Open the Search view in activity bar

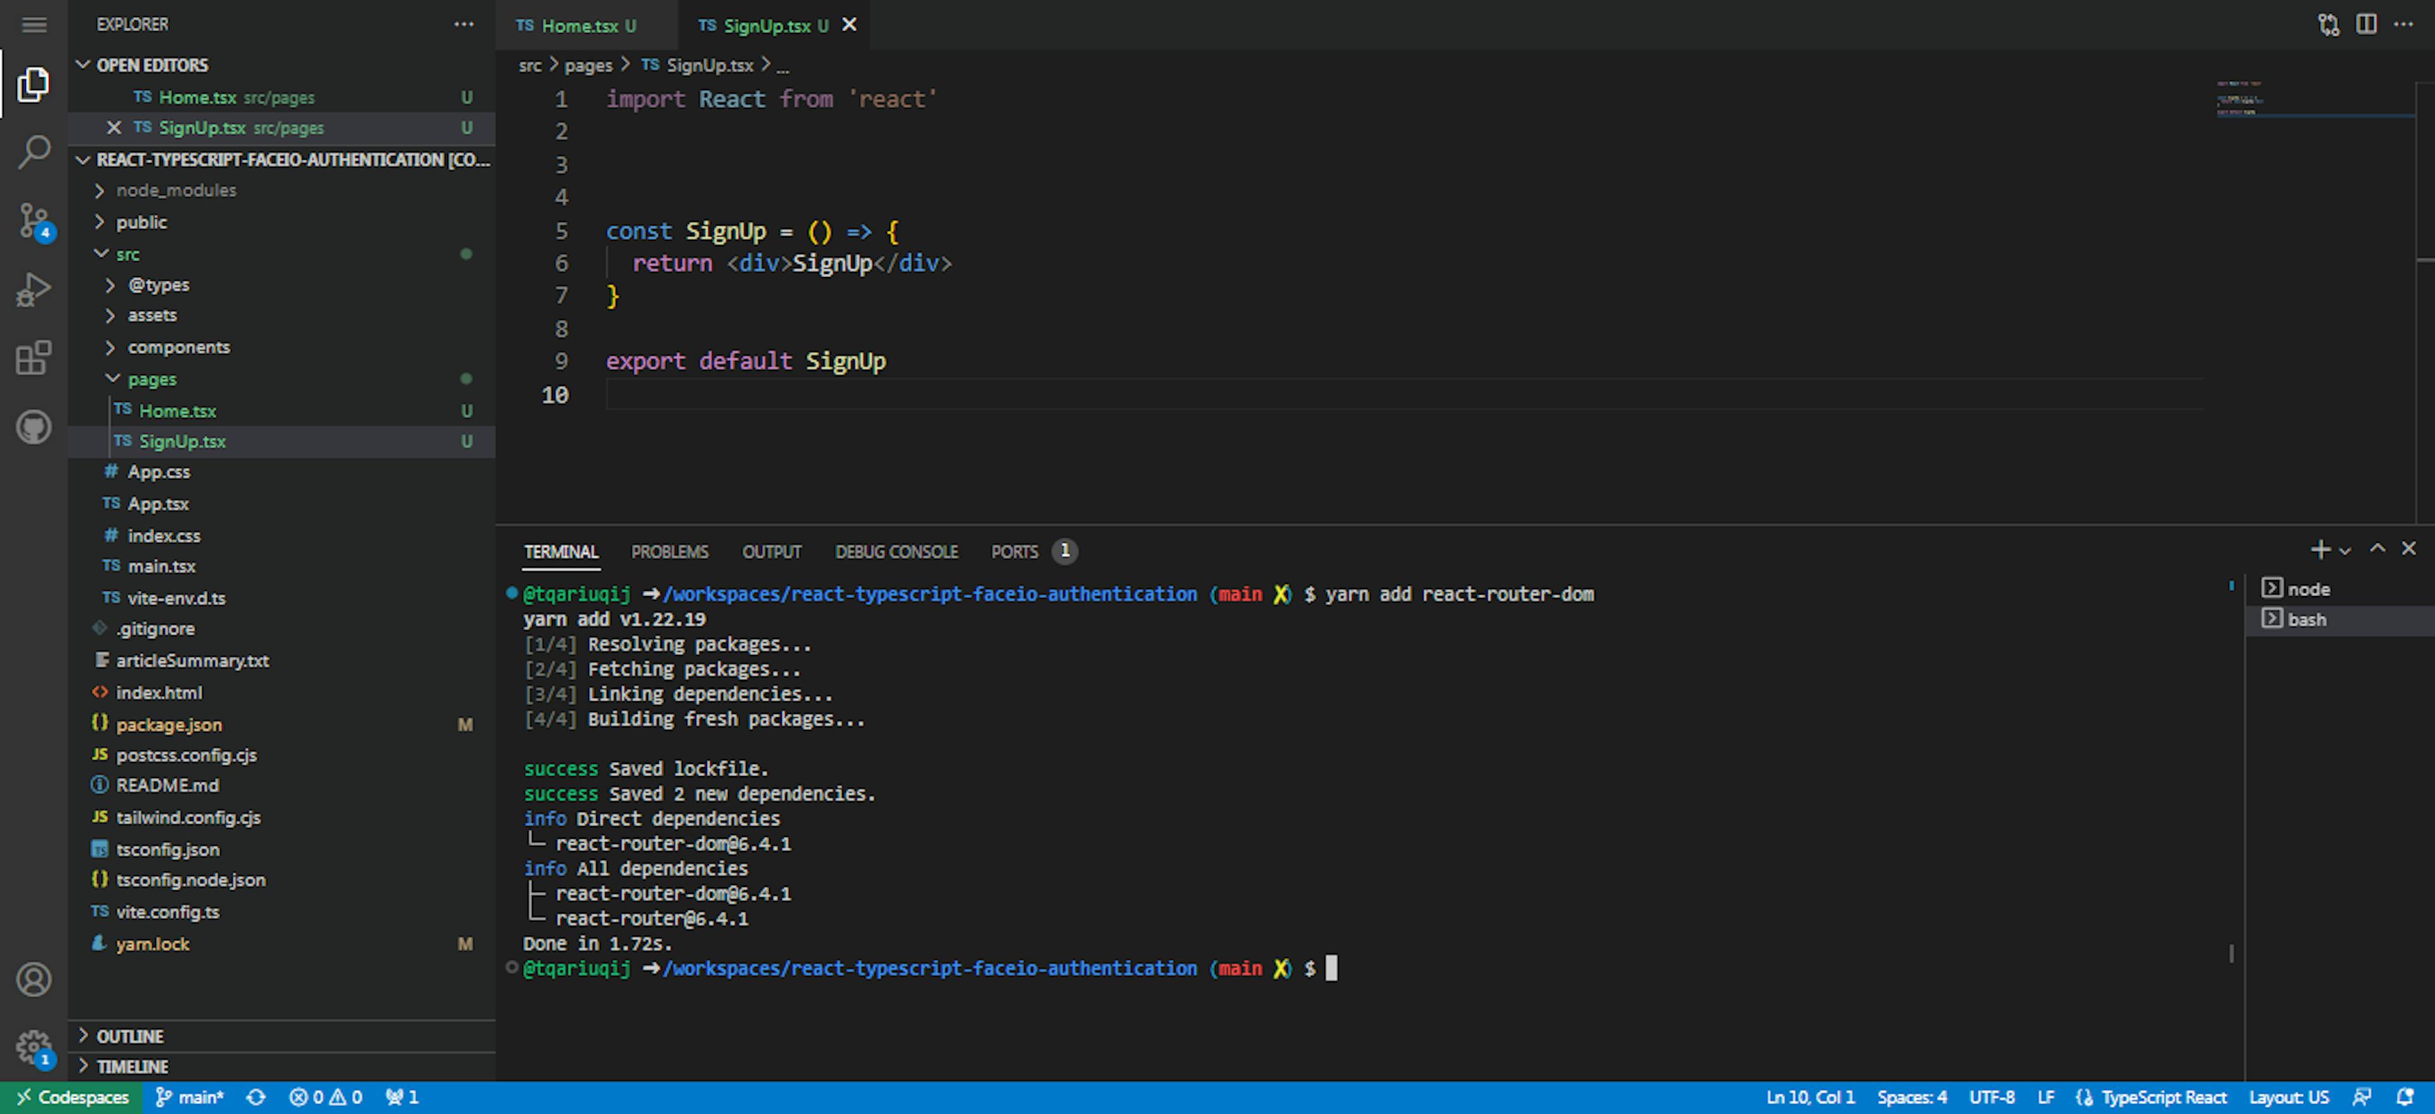pyautogui.click(x=34, y=151)
